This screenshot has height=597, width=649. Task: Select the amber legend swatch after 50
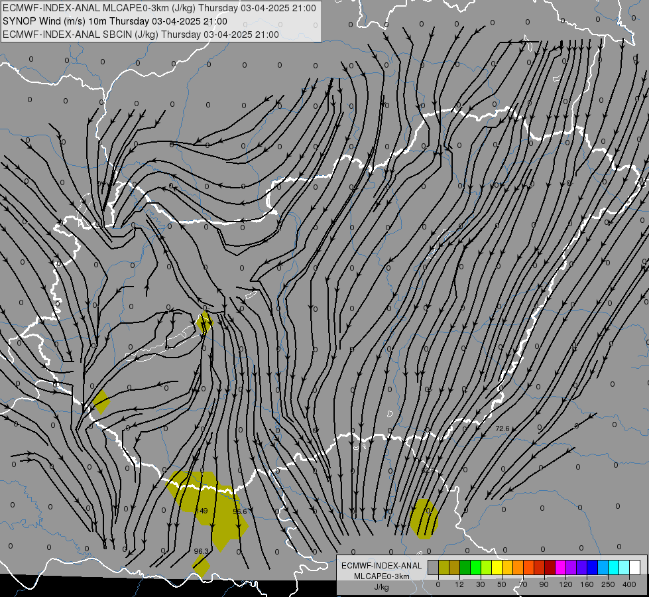coord(507,567)
